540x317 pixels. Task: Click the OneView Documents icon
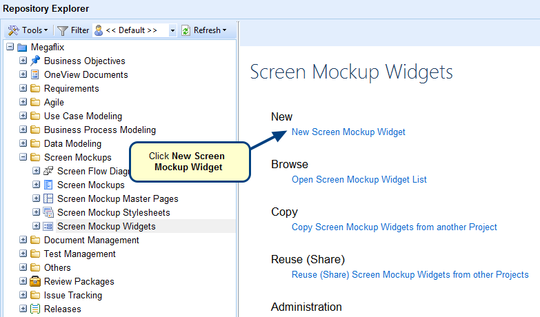click(35, 74)
